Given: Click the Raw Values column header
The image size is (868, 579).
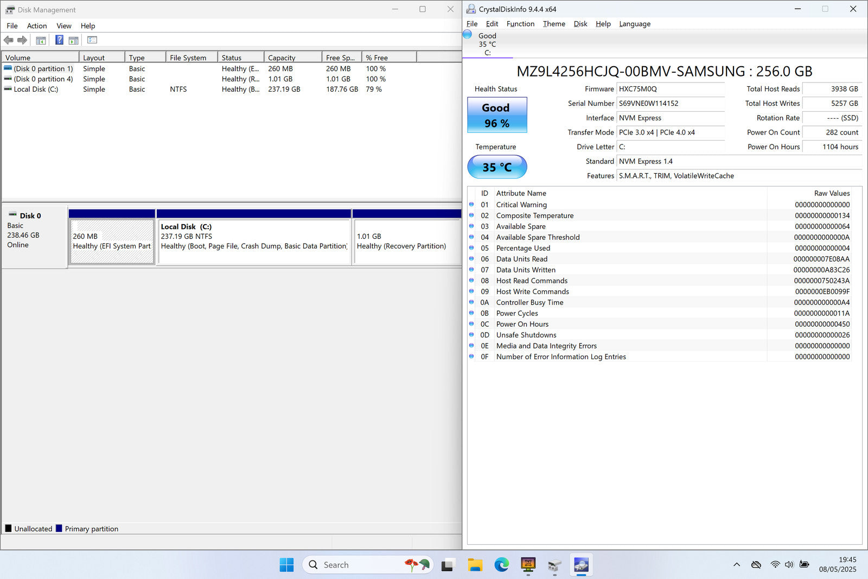Looking at the screenshot, I should click(x=810, y=193).
